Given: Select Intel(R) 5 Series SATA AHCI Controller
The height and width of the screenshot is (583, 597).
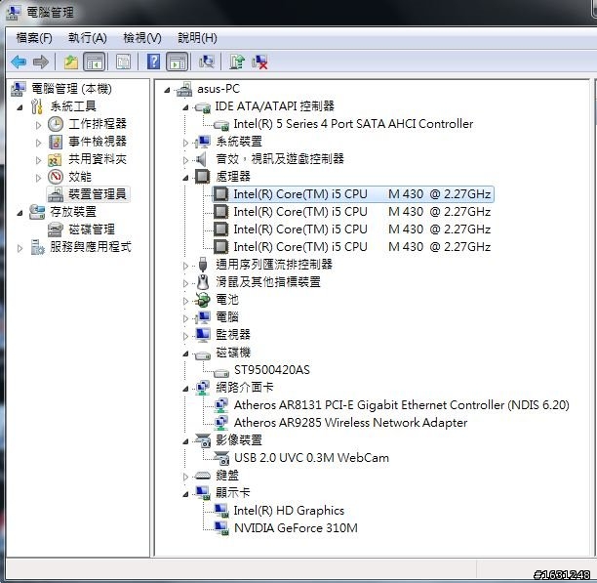Looking at the screenshot, I should (x=353, y=124).
